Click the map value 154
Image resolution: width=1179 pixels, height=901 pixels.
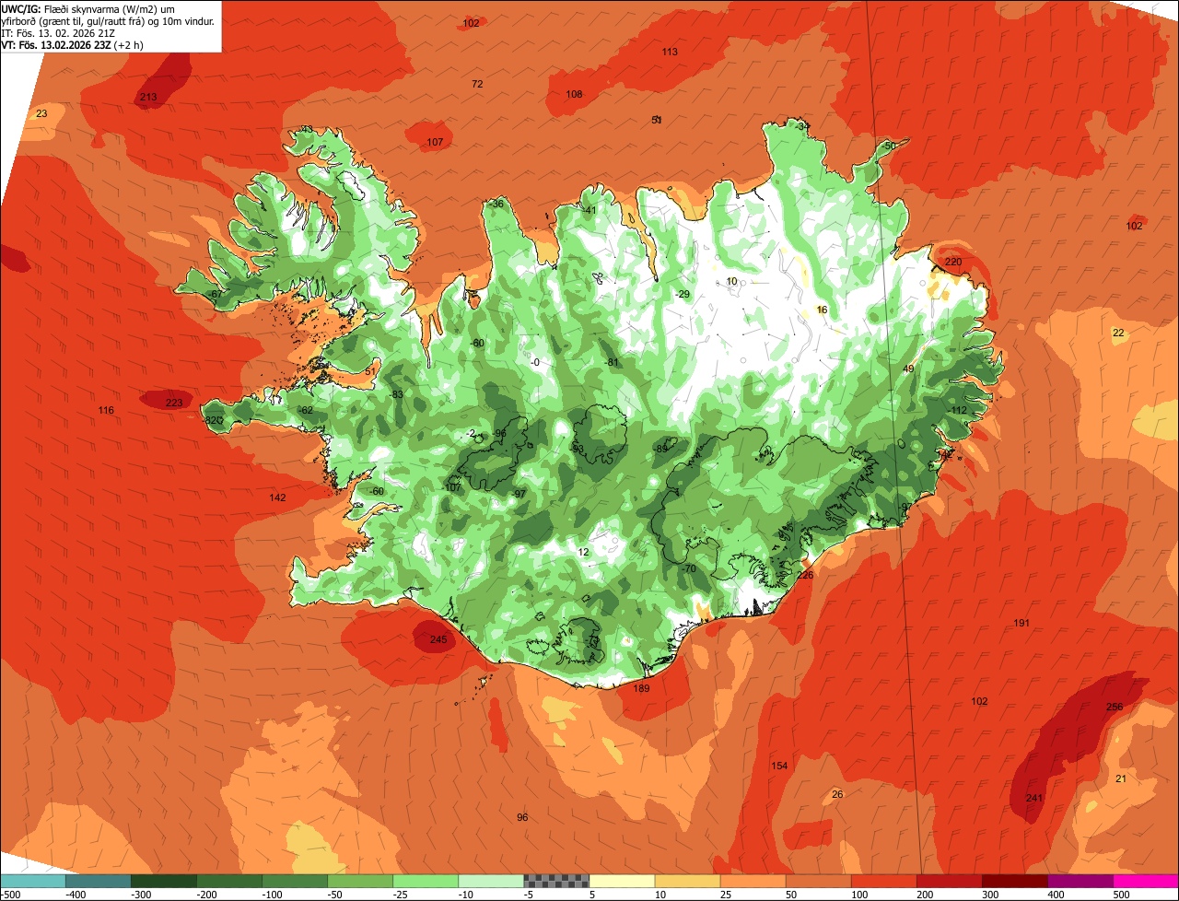click(x=779, y=766)
